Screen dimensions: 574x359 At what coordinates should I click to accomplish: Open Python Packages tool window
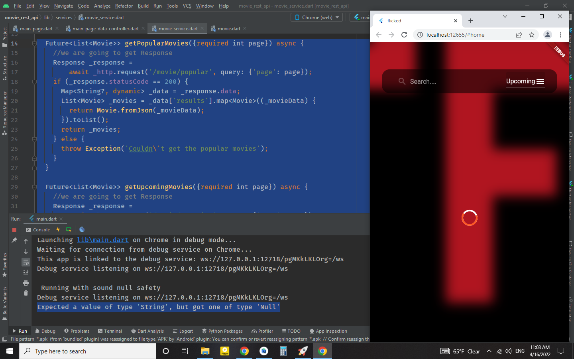coord(222,331)
